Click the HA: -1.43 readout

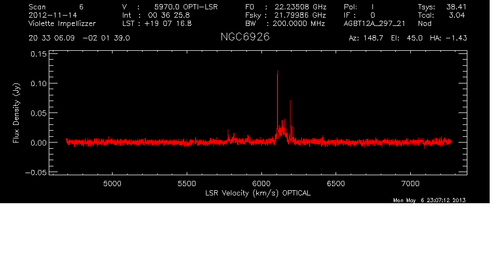coord(448,38)
